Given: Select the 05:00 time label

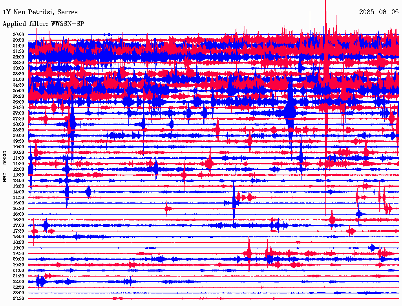Looking at the screenshot, I should click(18, 91).
